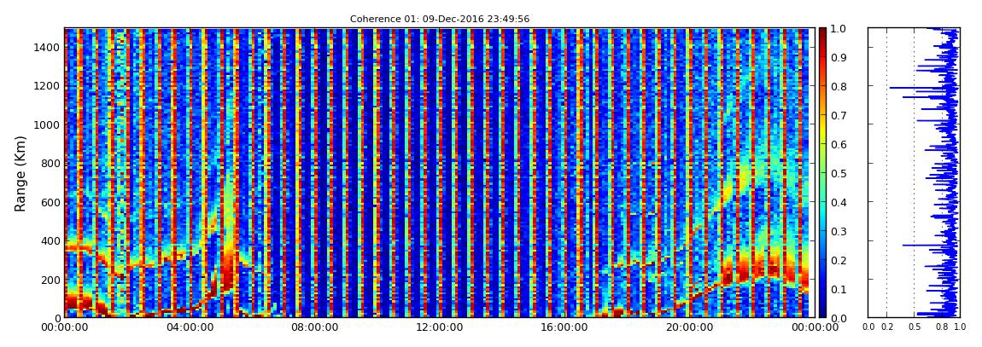Click the plot title 'Coherence 01: 09-Dec-2016 23:49:56'
The image size is (982, 347).
click(440, 19)
